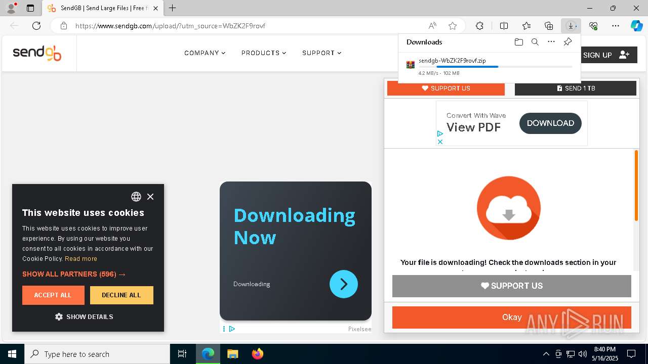The width and height of the screenshot is (648, 364).
Task: Decline all cookies
Action: click(x=121, y=295)
